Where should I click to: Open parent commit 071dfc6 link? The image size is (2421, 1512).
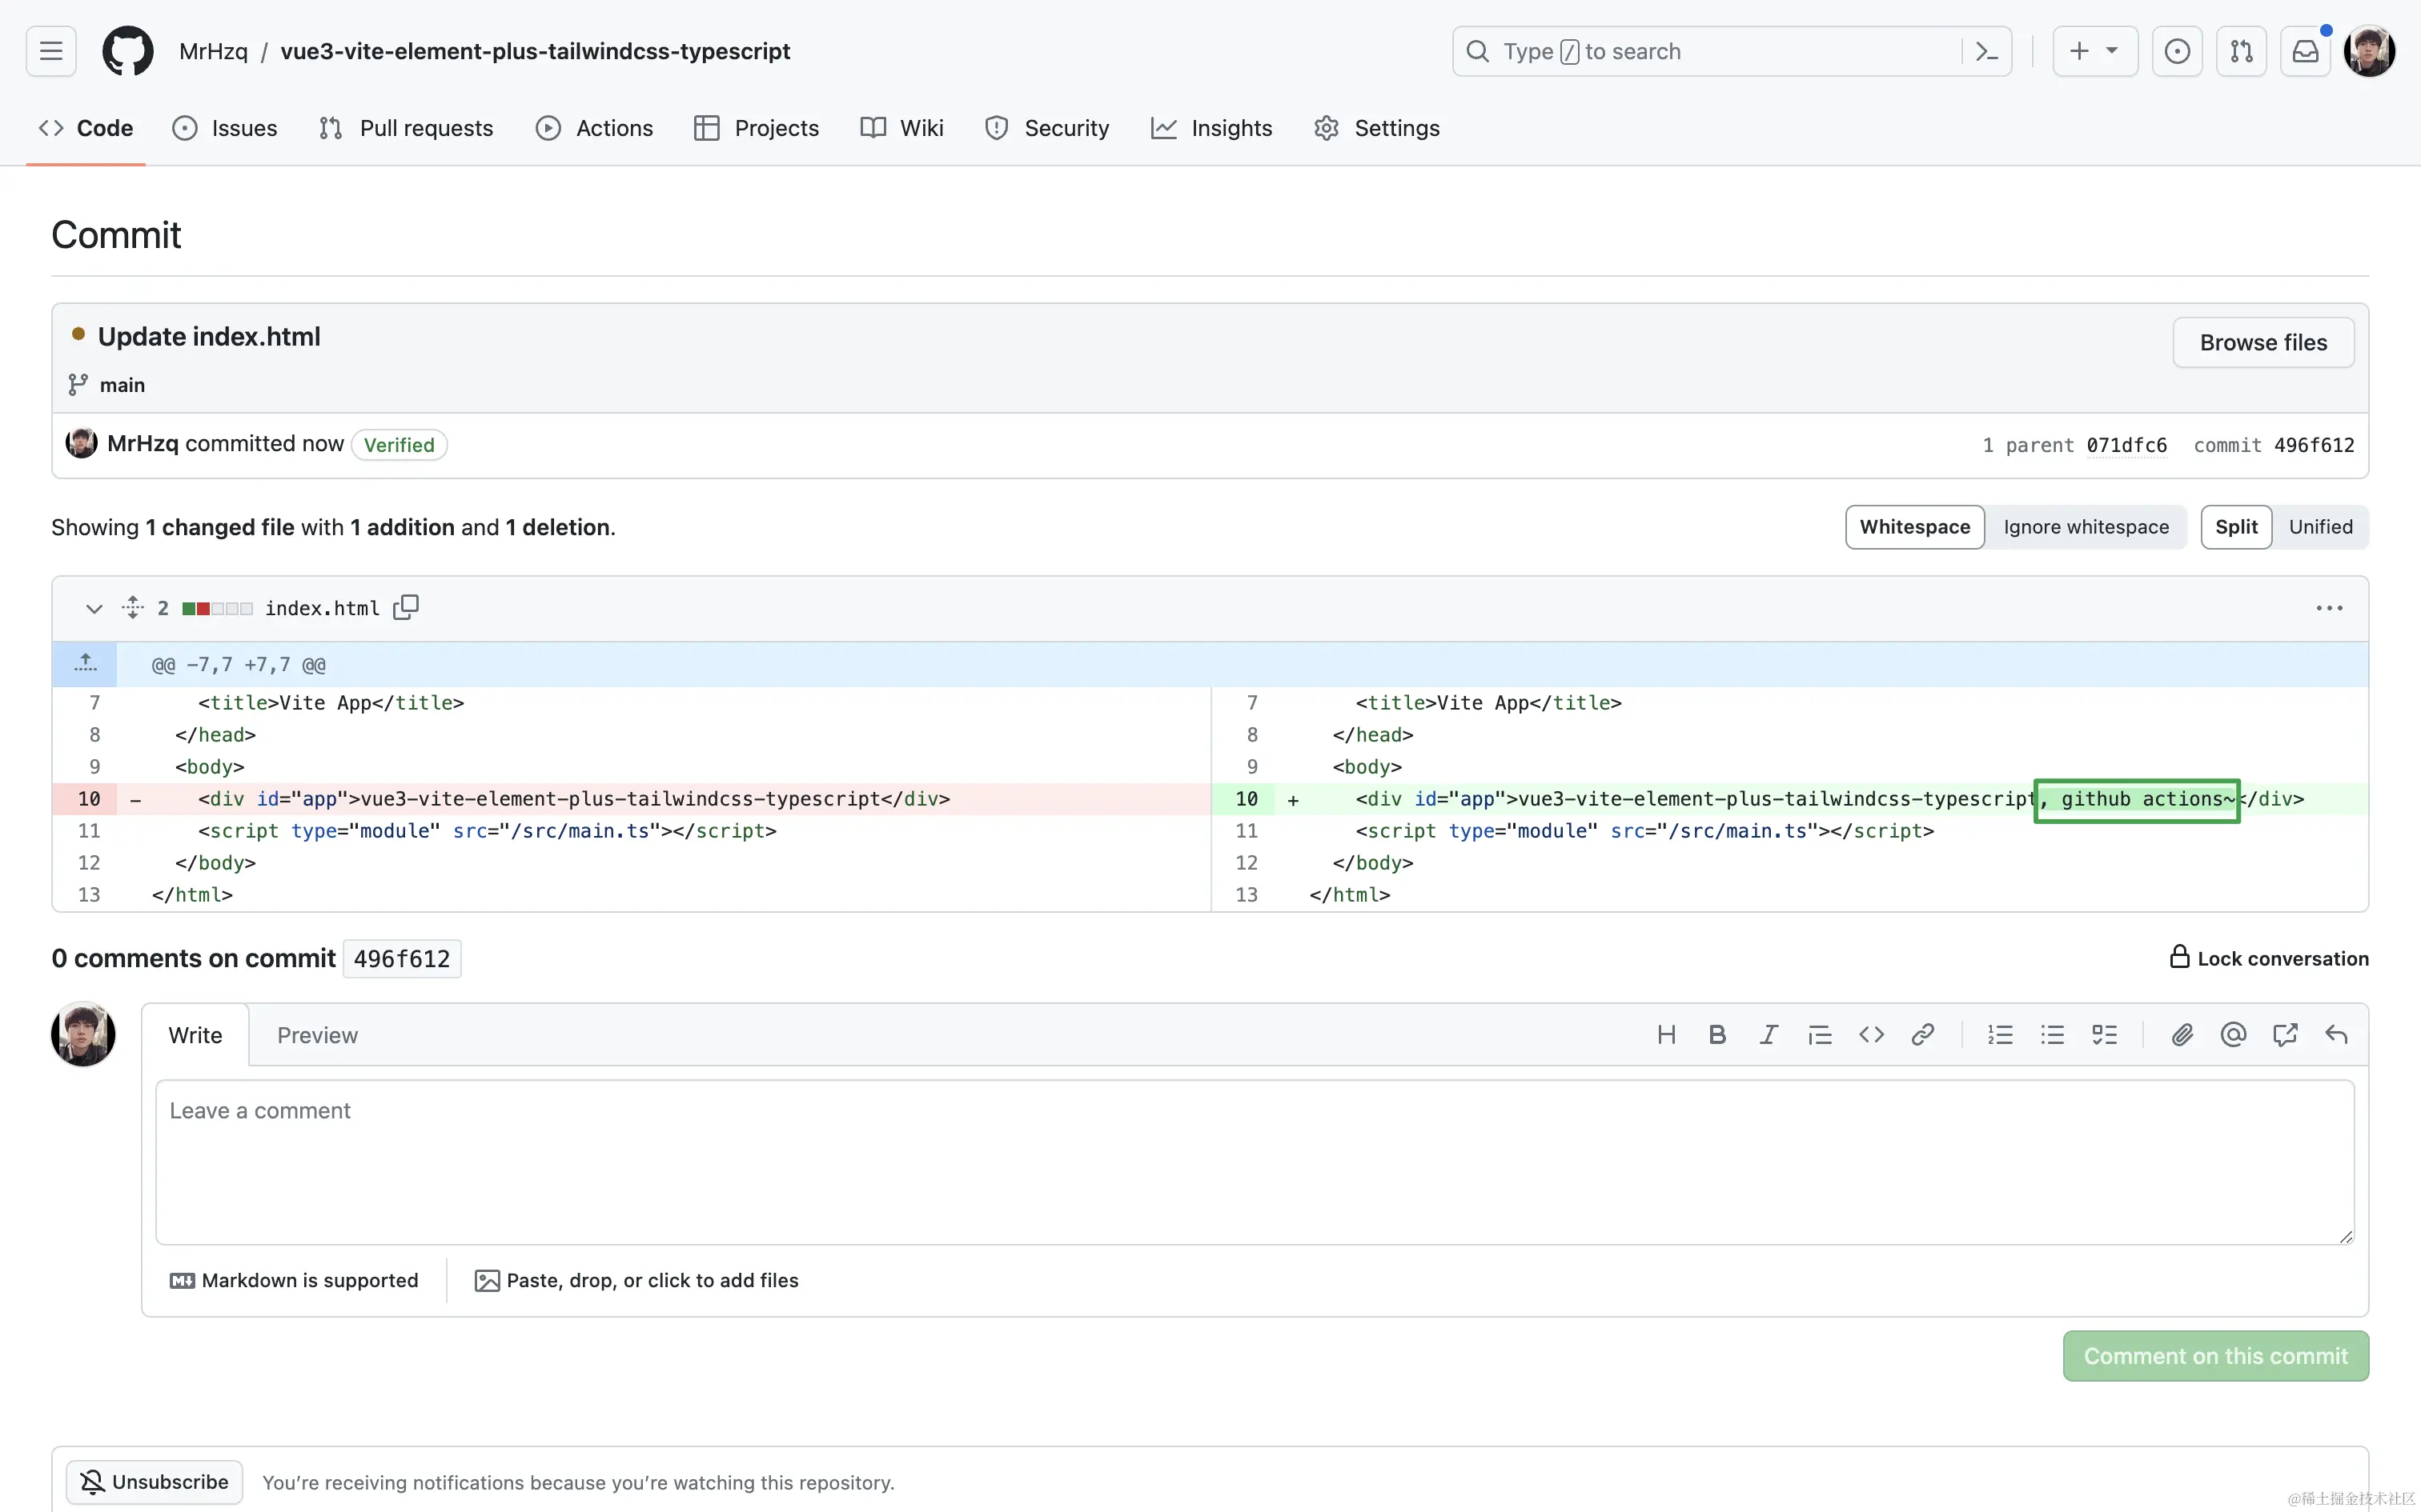coord(2126,445)
